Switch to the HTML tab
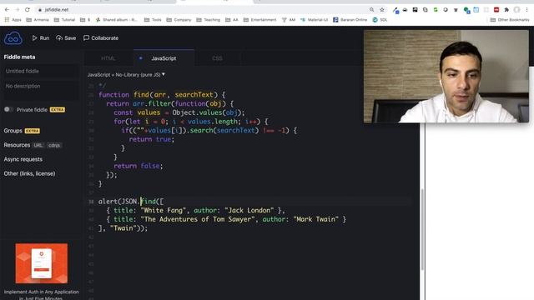This screenshot has width=534, height=300. point(108,58)
